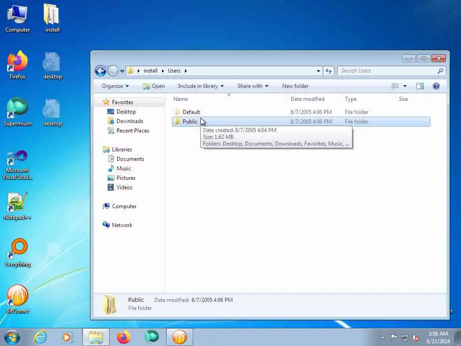
Task: Select the install folder desktop icon
Action: 52,18
